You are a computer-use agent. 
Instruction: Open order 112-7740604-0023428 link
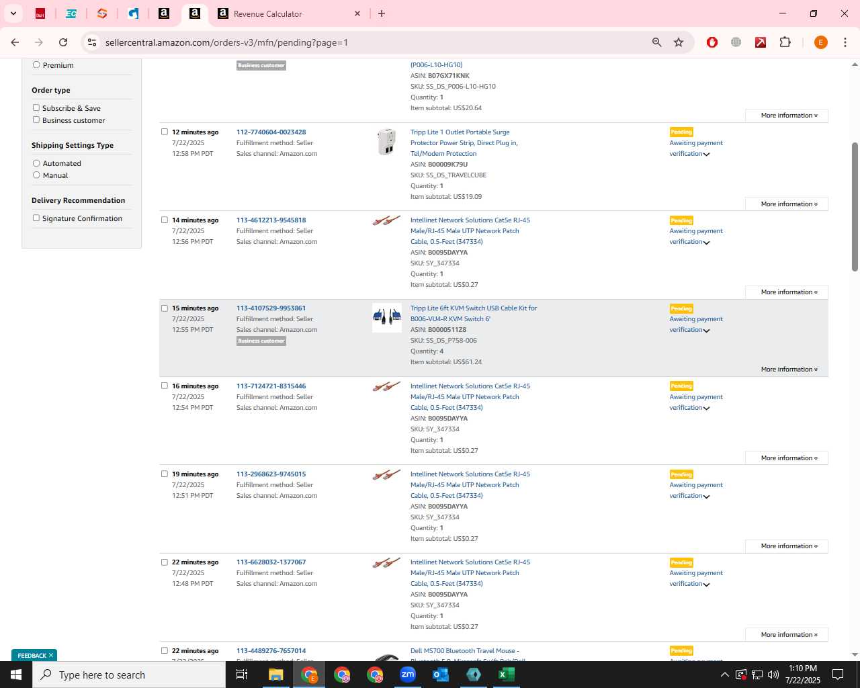[271, 132]
